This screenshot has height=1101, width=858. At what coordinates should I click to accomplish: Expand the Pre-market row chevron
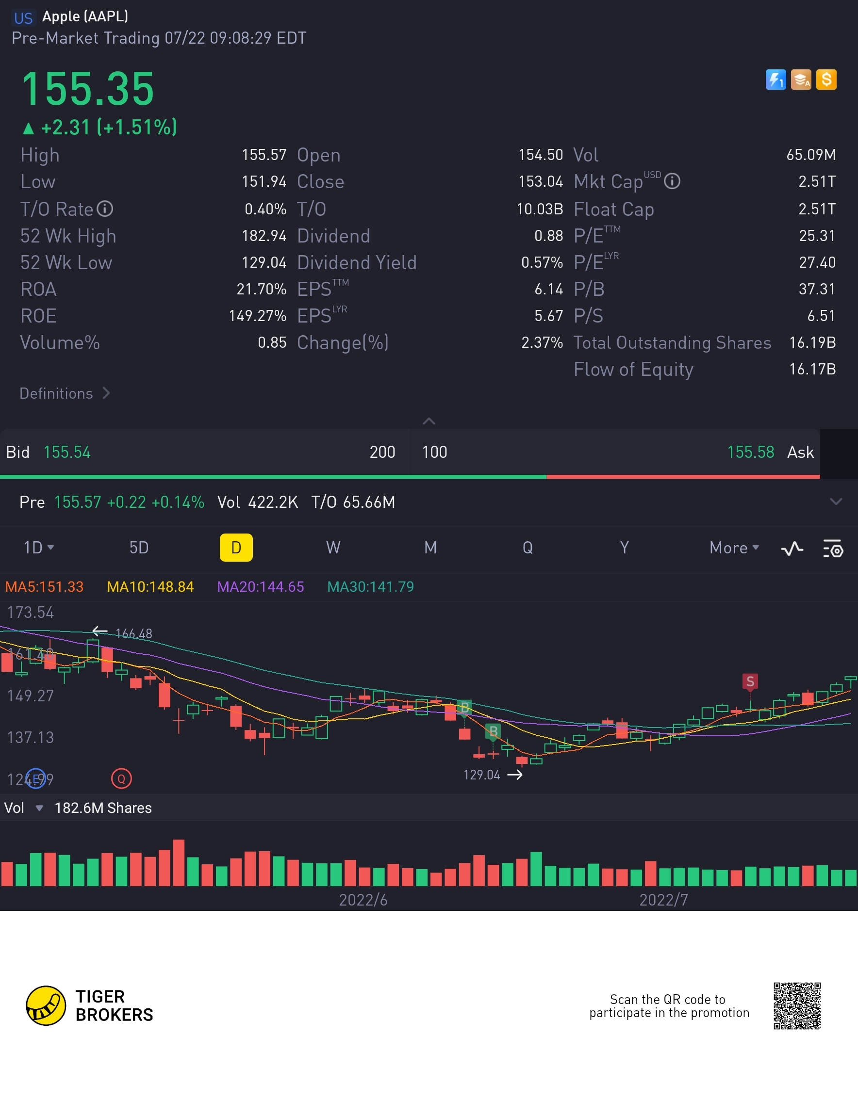click(836, 502)
